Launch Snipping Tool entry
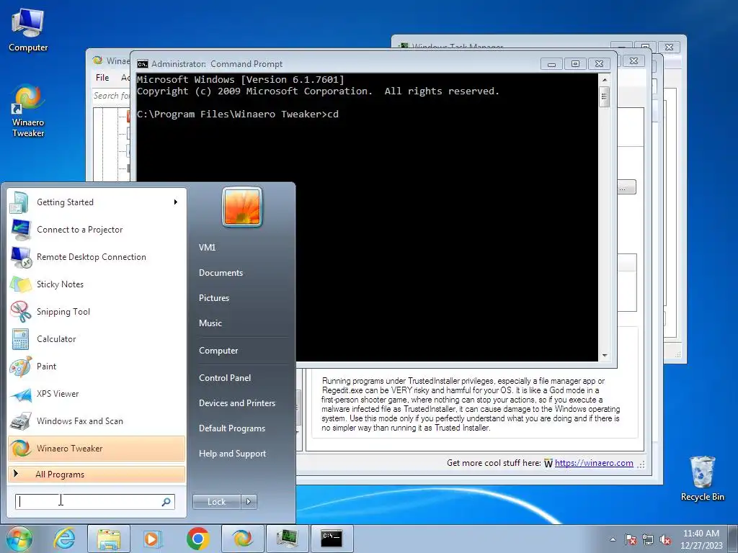Image resolution: width=738 pixels, height=553 pixels. 97,311
